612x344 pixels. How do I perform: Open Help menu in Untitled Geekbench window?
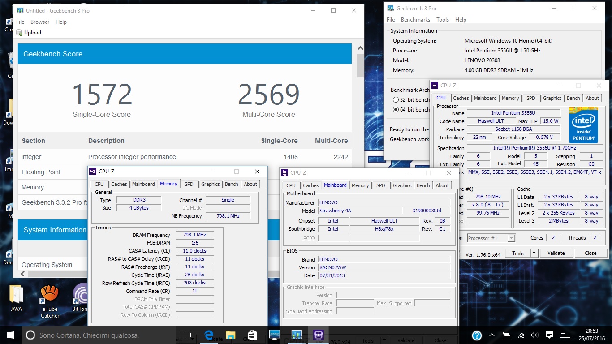pyautogui.click(x=61, y=22)
